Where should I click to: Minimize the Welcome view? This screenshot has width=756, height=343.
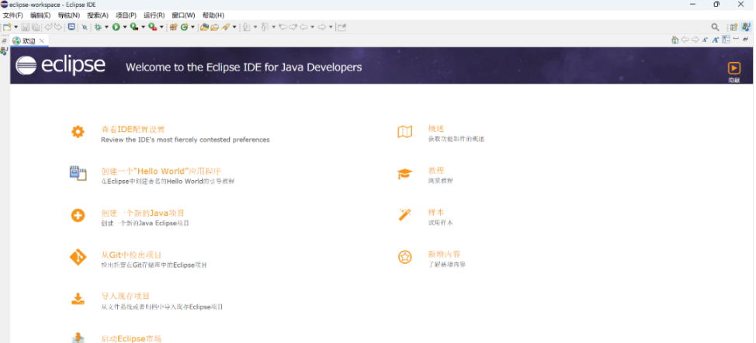click(x=737, y=39)
